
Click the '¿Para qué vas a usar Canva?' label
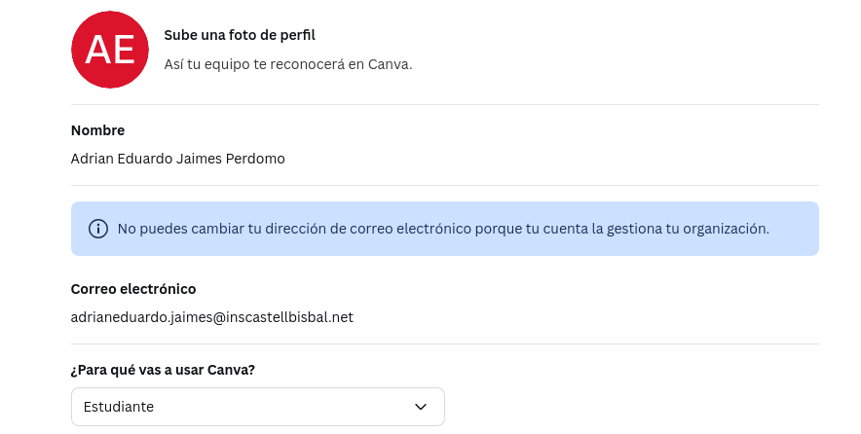tap(163, 370)
